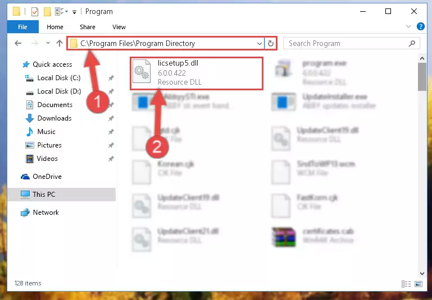
Task: Open the recent locations dropdown arrow
Action: [x=48, y=43]
